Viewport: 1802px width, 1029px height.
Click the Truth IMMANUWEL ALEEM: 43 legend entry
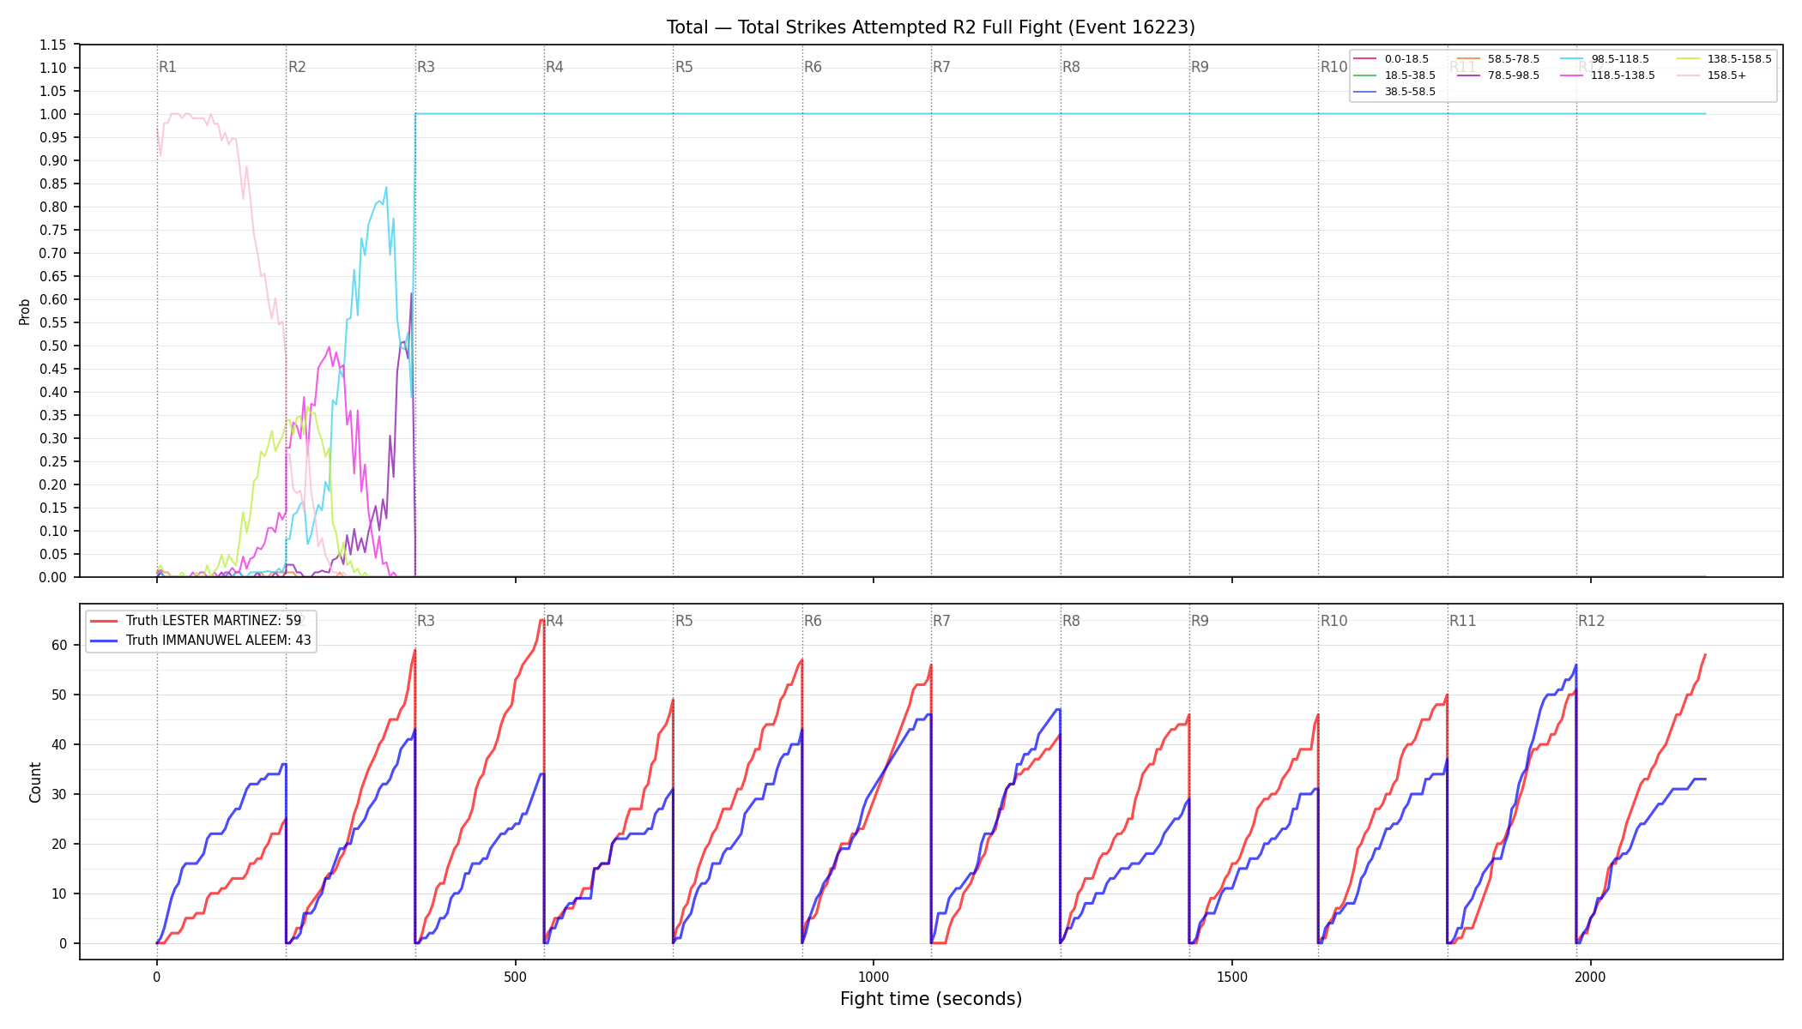tap(201, 641)
